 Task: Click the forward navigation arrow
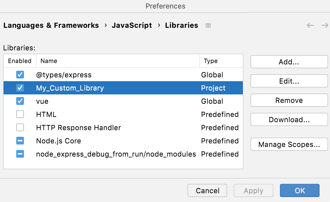(324, 25)
